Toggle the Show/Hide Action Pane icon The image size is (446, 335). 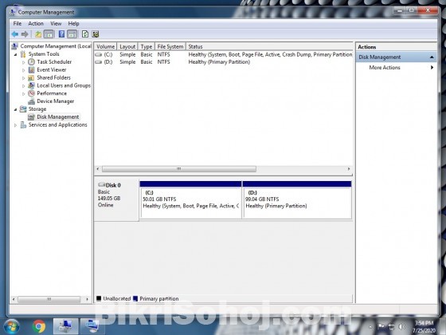pos(72,34)
